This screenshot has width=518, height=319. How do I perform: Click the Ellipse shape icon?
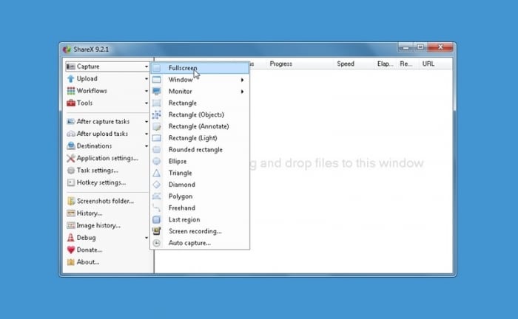pyautogui.click(x=157, y=161)
